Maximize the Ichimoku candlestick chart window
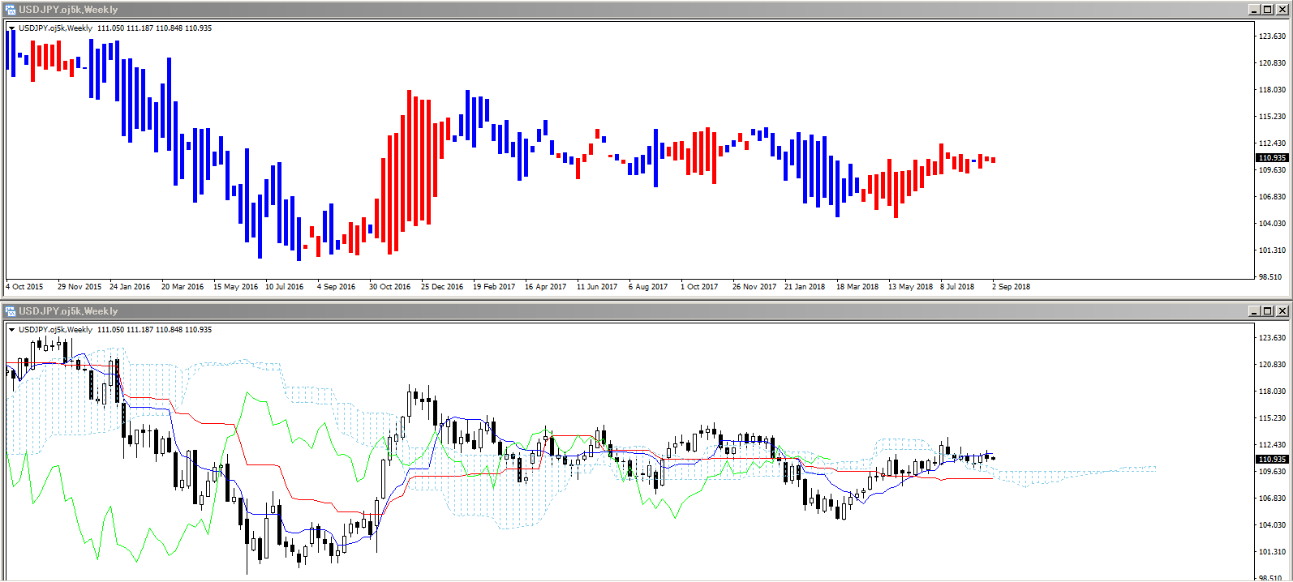 1268,311
